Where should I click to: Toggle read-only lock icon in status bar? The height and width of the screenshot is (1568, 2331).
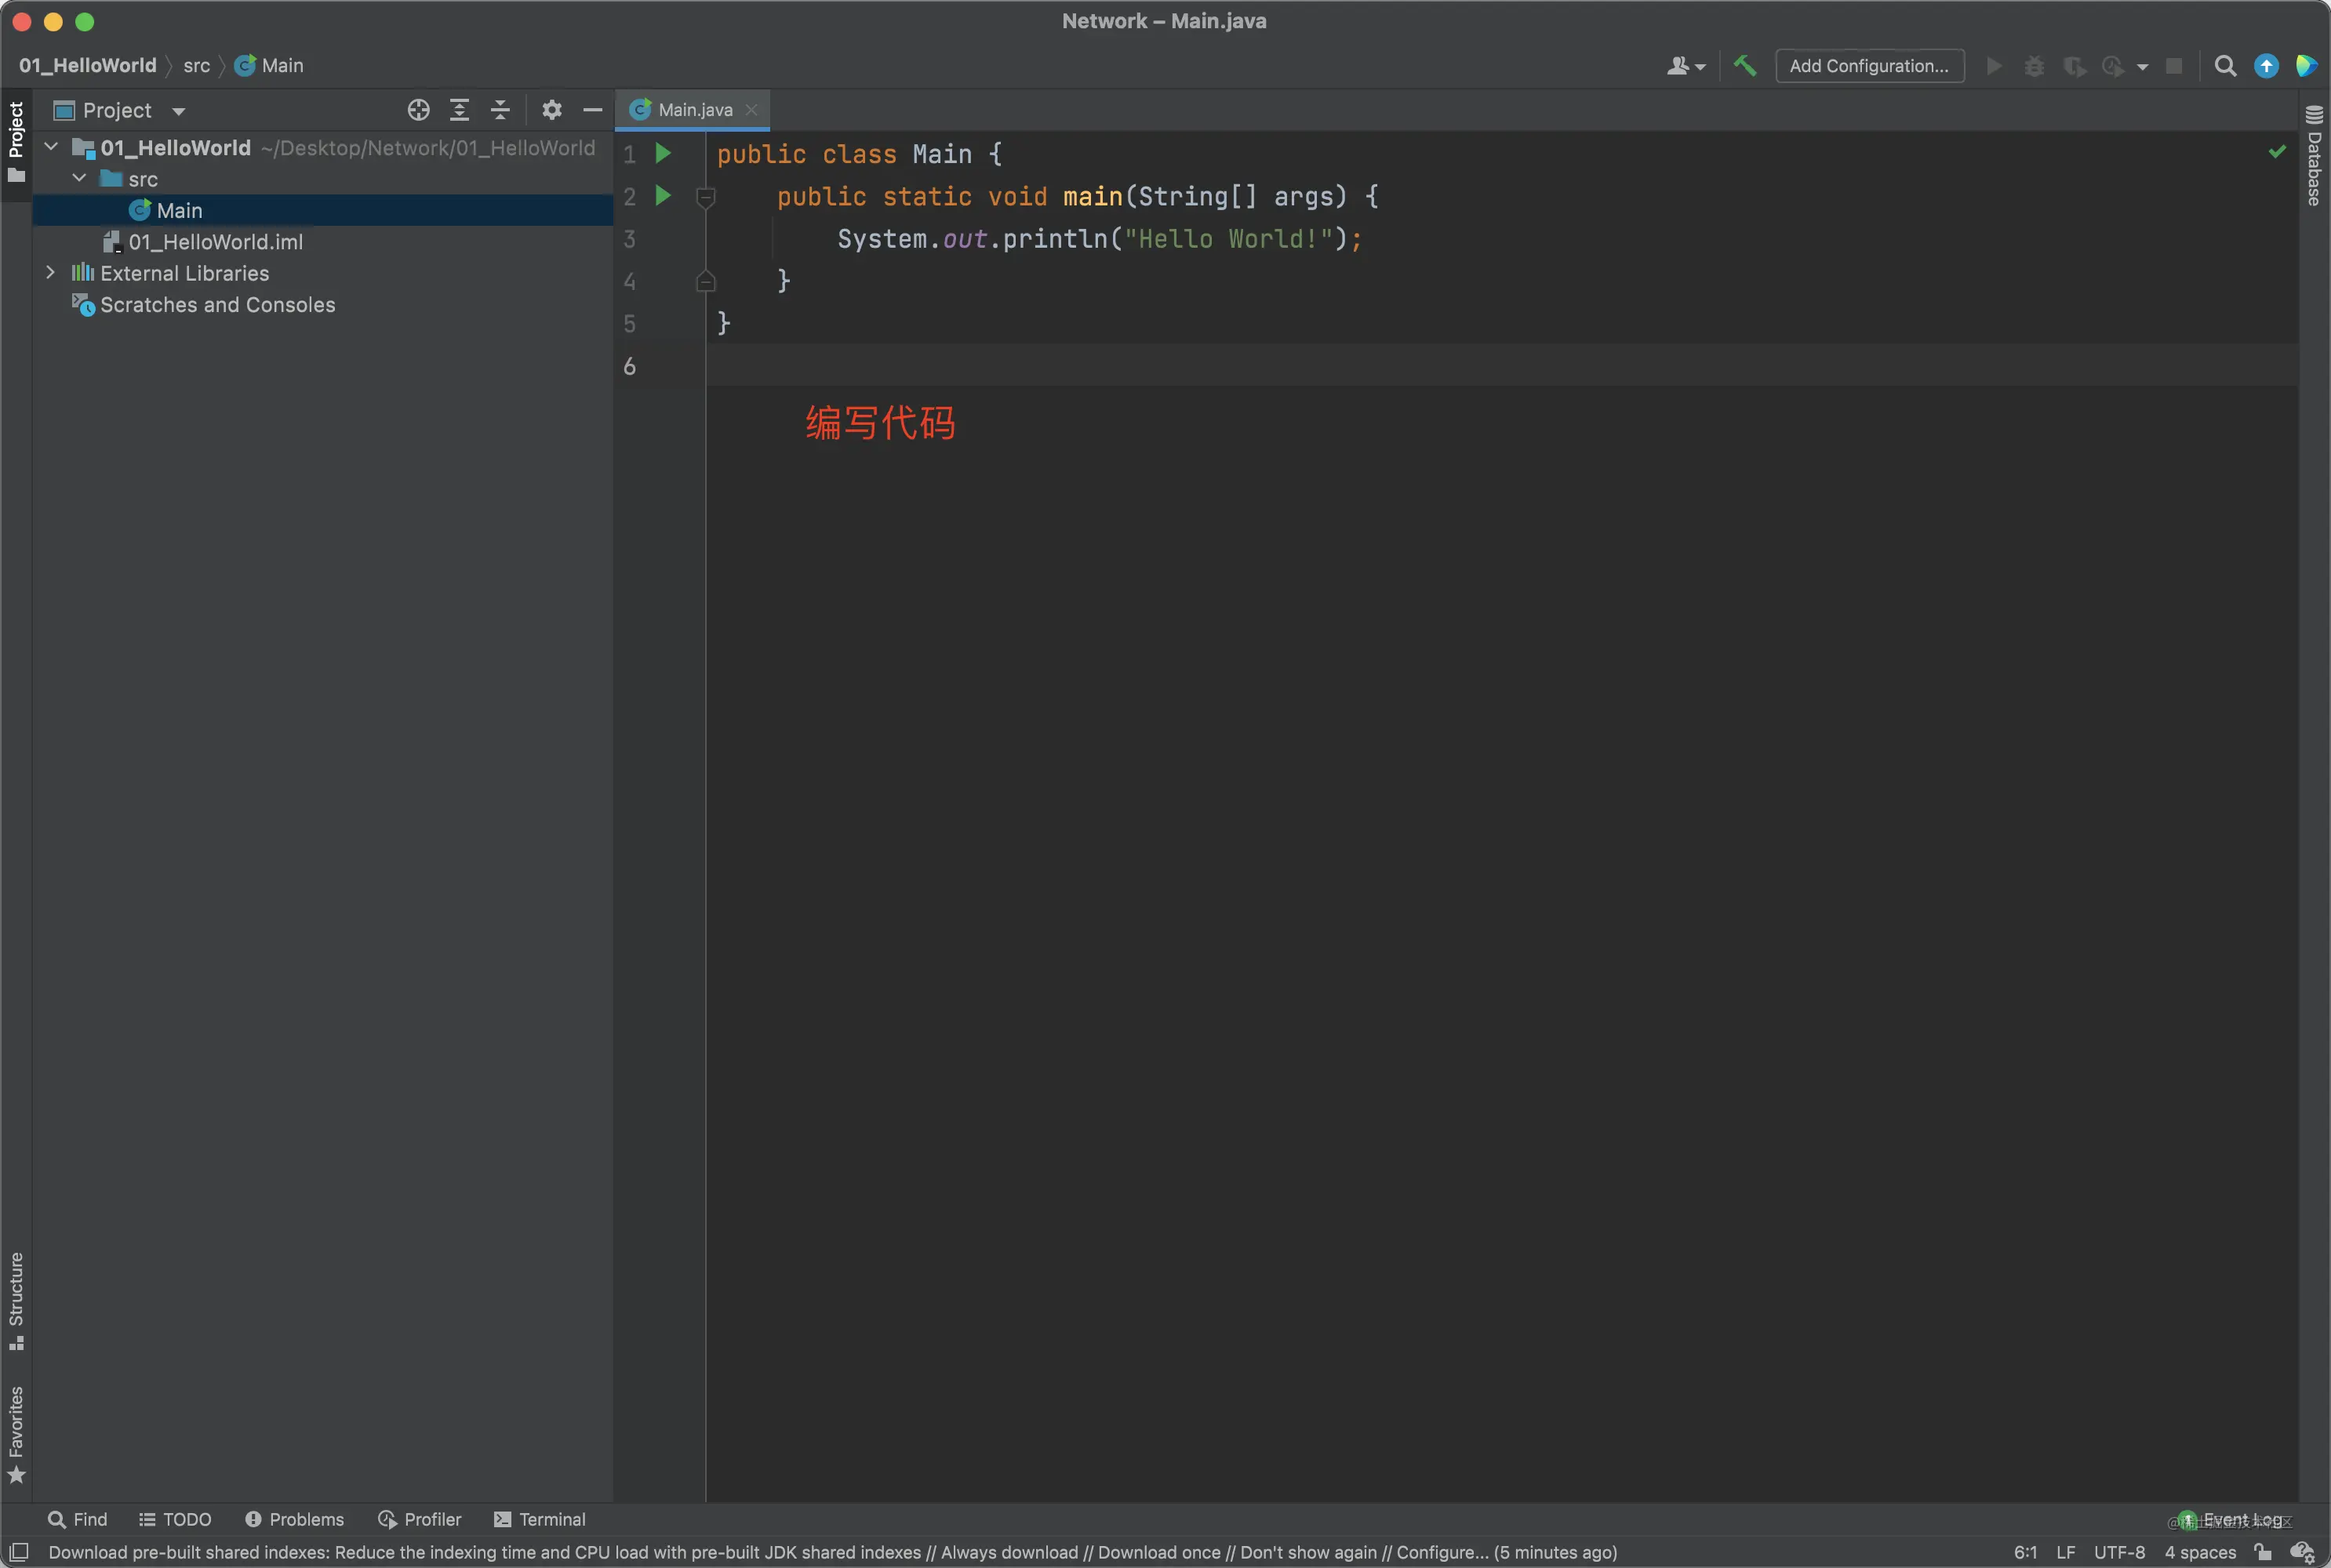click(x=2263, y=1552)
